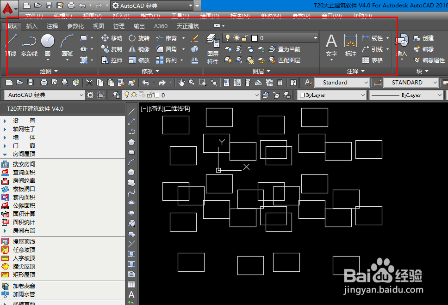Toggle layer freeze sun icon in ribbon

pyautogui.click(x=236, y=37)
